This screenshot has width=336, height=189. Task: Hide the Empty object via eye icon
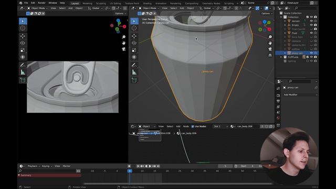pyautogui.click(x=311, y=25)
